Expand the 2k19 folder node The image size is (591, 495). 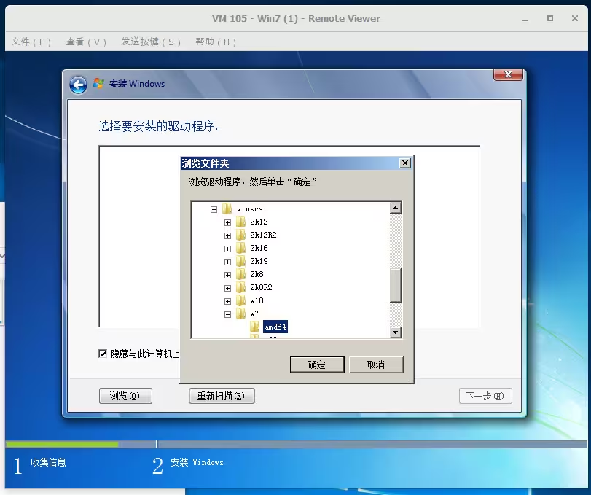coord(227,262)
